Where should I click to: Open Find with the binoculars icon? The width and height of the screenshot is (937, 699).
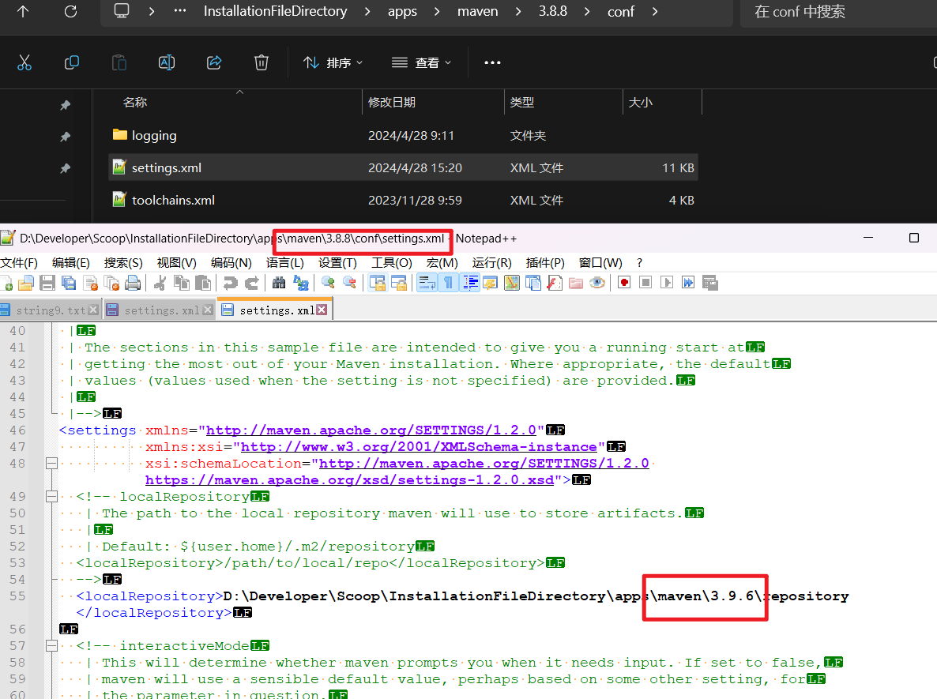[x=279, y=284]
